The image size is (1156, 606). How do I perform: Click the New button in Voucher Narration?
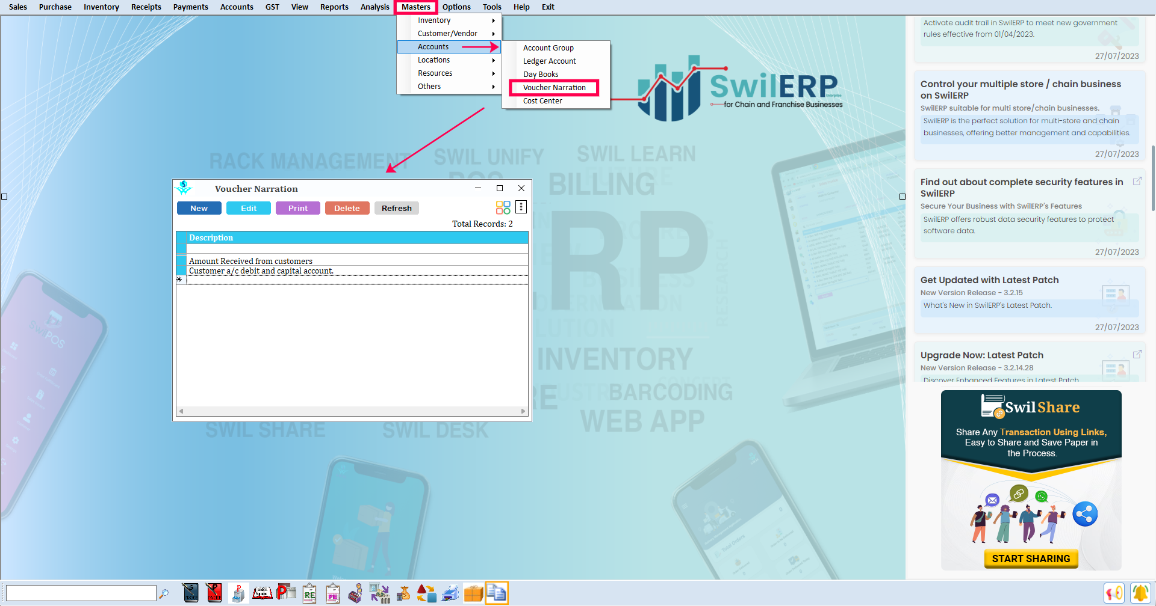pyautogui.click(x=199, y=208)
